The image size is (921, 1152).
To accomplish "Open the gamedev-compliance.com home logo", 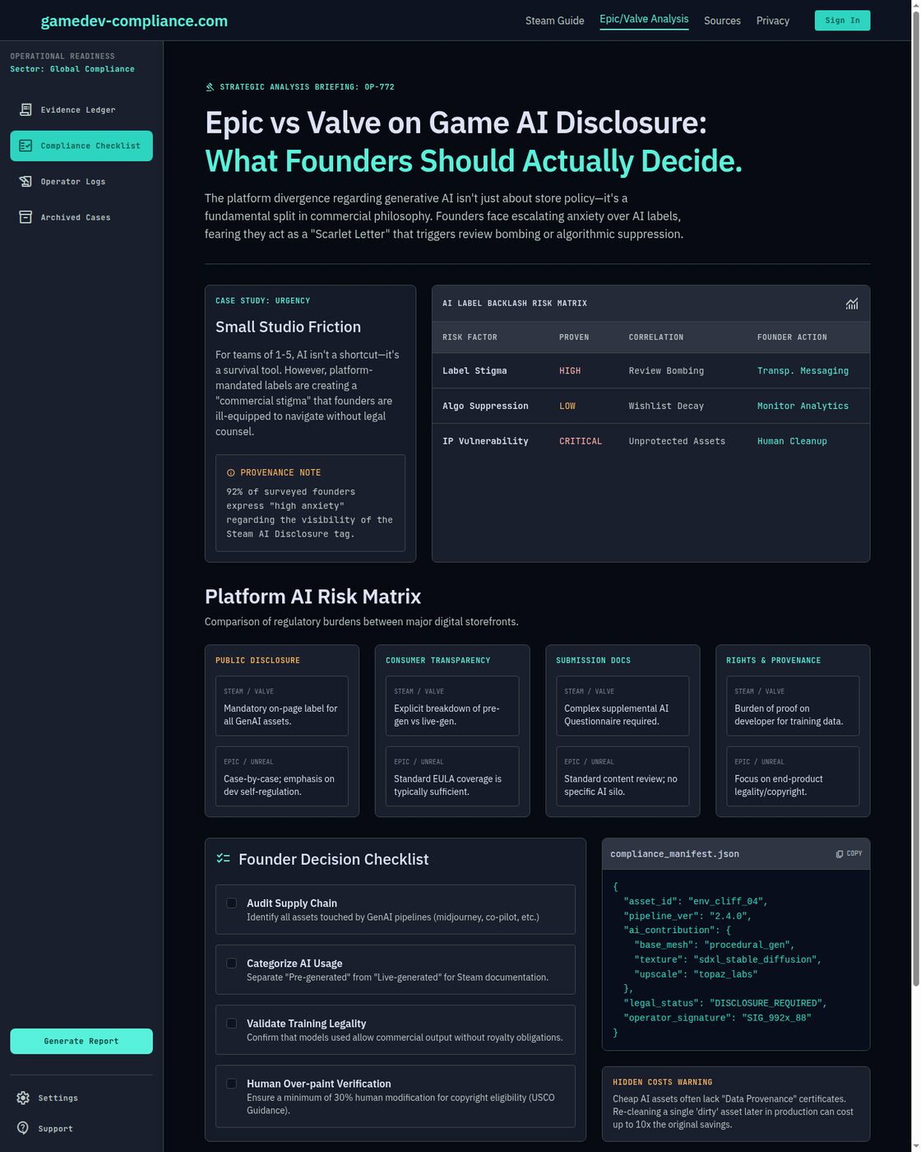I will [134, 21].
